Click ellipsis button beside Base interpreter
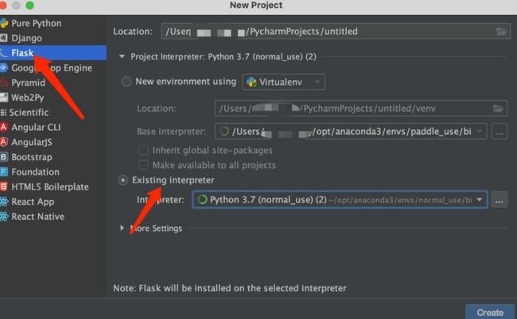 click(500, 132)
